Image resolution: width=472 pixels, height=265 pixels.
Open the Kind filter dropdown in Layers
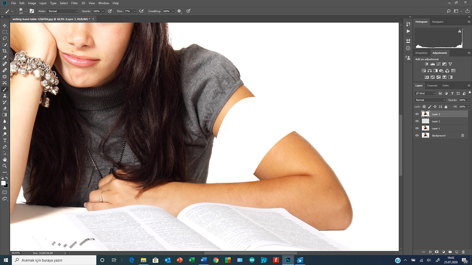[426, 93]
